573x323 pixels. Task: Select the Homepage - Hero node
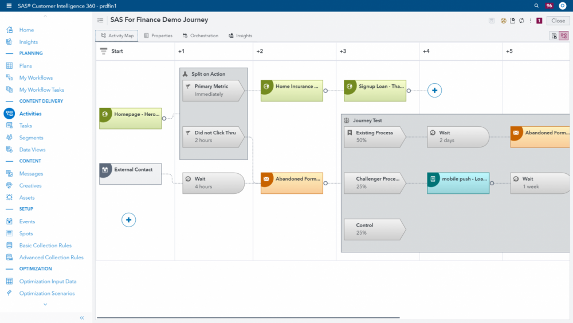(131, 118)
